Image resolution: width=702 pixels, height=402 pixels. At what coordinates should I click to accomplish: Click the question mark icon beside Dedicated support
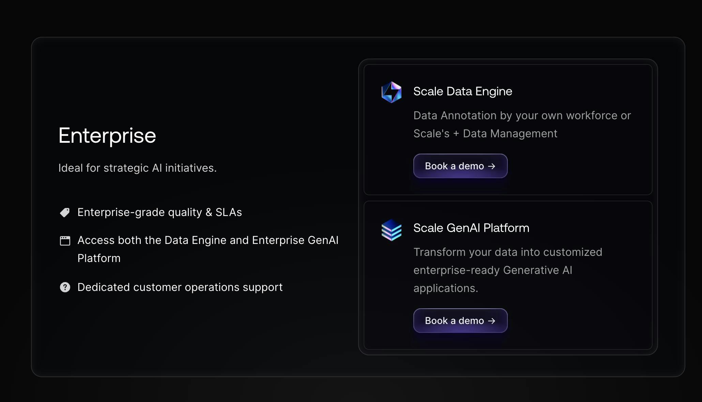pos(65,287)
